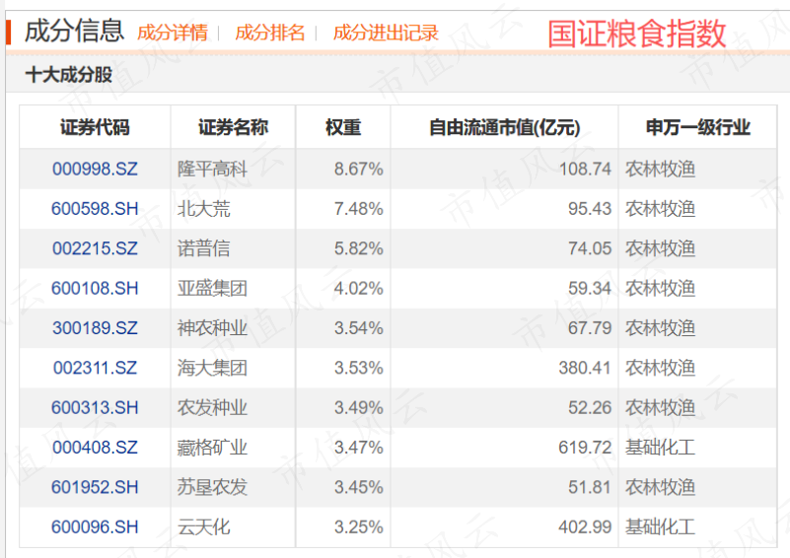This screenshot has width=790, height=558.
Task: Select the stock name 云天化
Action: pyautogui.click(x=203, y=526)
